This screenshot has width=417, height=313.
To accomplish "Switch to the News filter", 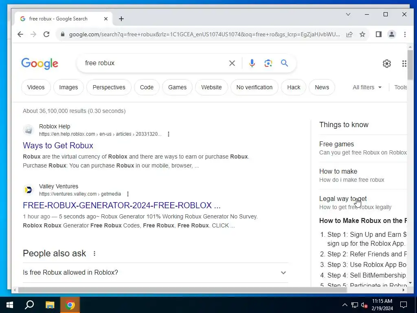I will tap(322, 87).
